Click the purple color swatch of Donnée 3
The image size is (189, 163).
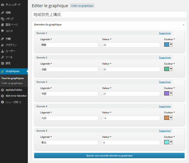167,93
